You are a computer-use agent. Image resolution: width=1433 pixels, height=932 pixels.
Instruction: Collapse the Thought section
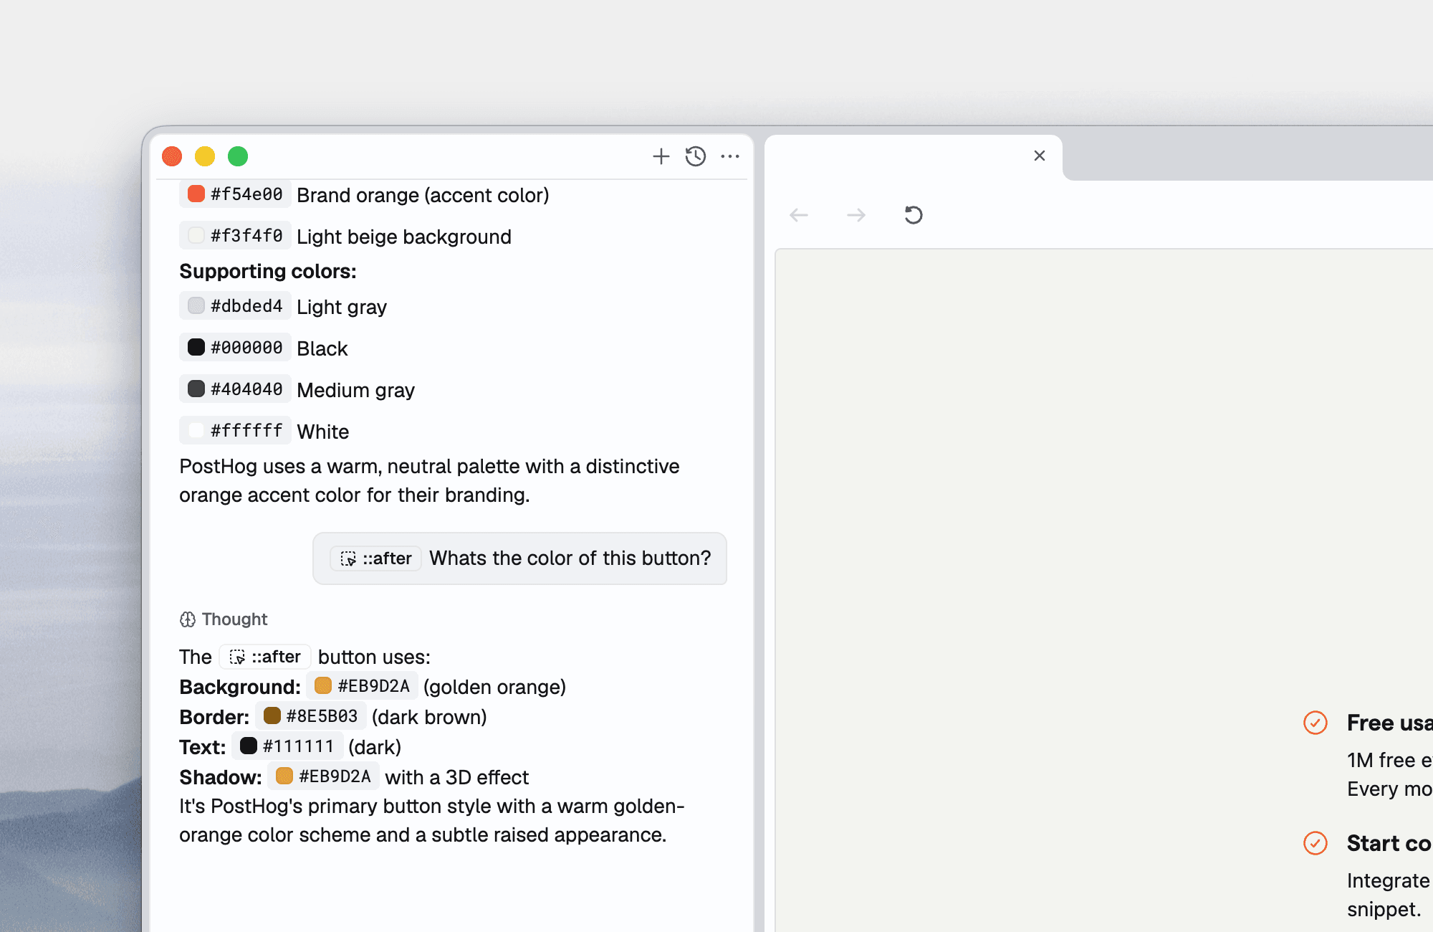point(234,619)
